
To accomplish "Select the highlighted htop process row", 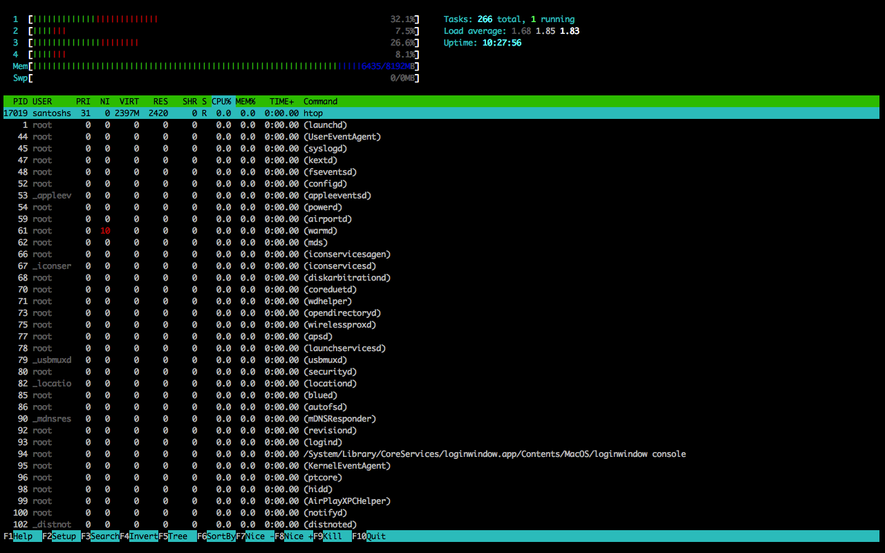I will [x=441, y=113].
